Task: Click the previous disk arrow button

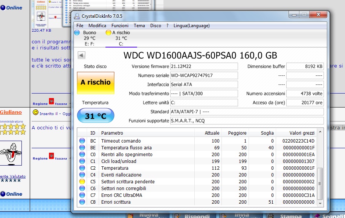Action: (81, 55)
